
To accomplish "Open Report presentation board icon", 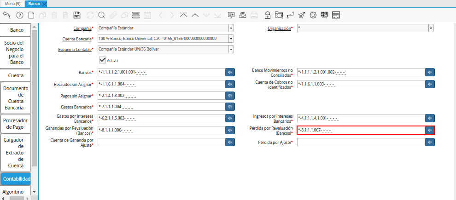I will pos(231,15).
